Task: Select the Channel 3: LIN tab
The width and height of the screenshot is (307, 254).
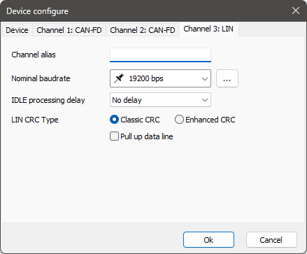Action: 208,29
